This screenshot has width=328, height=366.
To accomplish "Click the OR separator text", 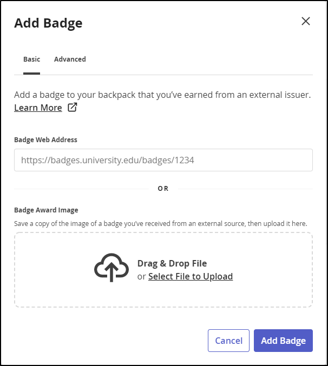I will pos(163,189).
